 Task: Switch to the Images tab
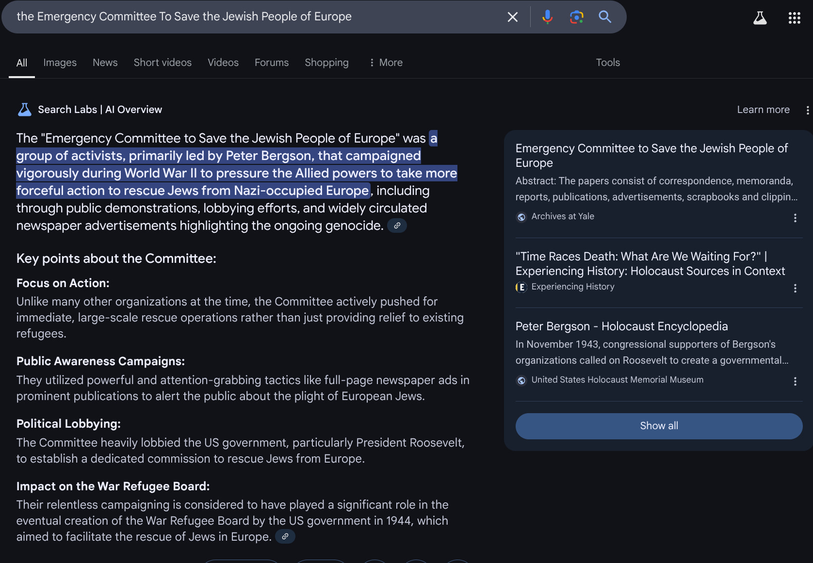(60, 63)
